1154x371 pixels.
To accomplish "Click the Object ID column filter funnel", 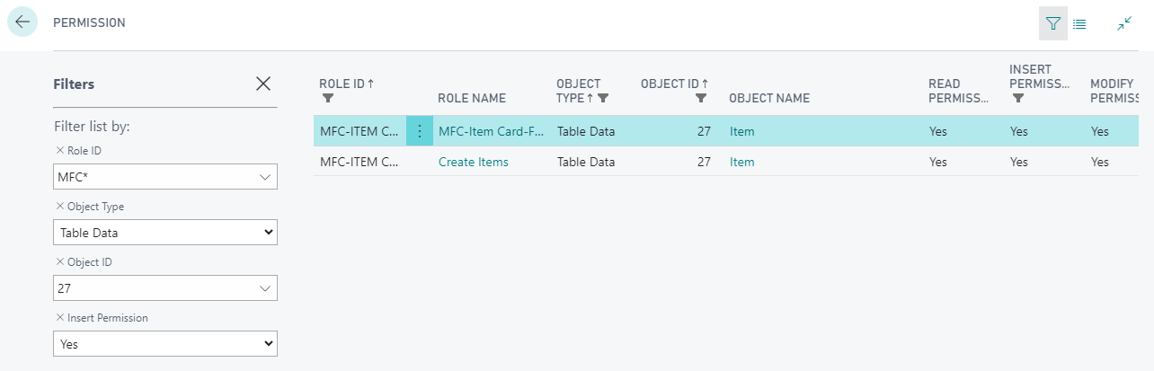I will 700,98.
